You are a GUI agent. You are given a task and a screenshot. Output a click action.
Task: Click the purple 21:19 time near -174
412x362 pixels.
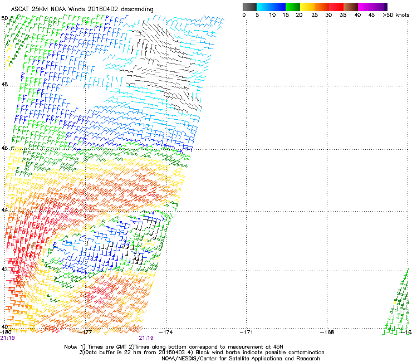(x=146, y=338)
